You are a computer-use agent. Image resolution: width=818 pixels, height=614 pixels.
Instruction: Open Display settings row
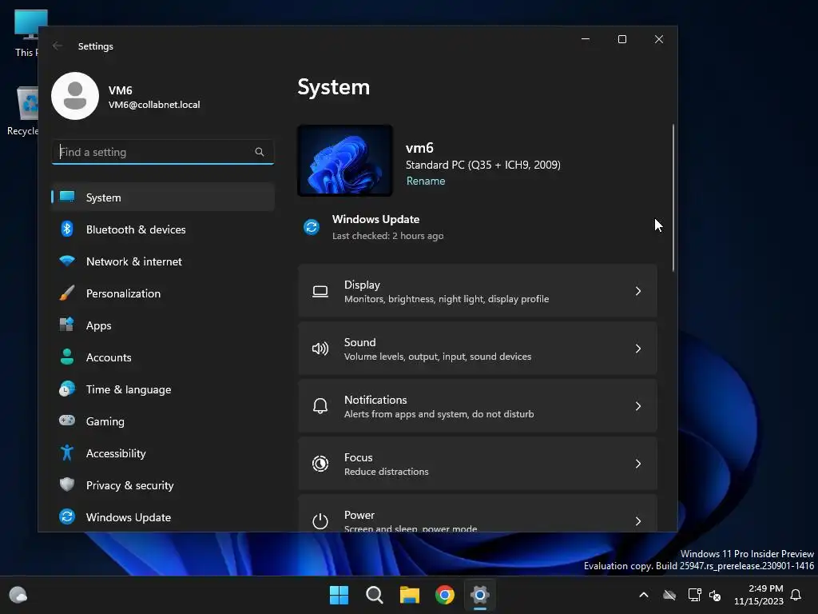click(x=478, y=291)
